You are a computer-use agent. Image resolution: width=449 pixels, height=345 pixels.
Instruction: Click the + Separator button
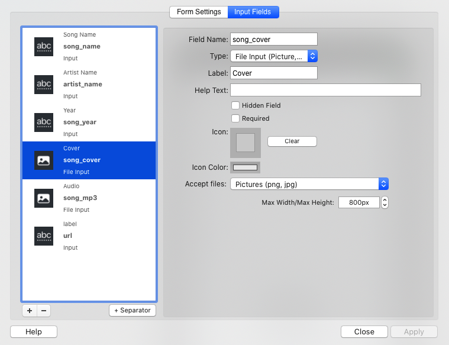(x=133, y=311)
